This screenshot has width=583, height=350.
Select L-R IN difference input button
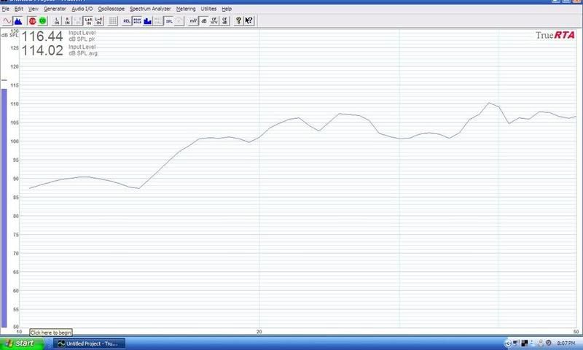(98, 21)
